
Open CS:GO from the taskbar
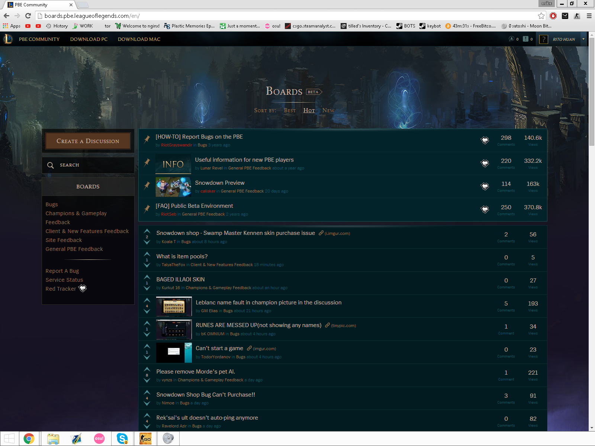(145, 439)
